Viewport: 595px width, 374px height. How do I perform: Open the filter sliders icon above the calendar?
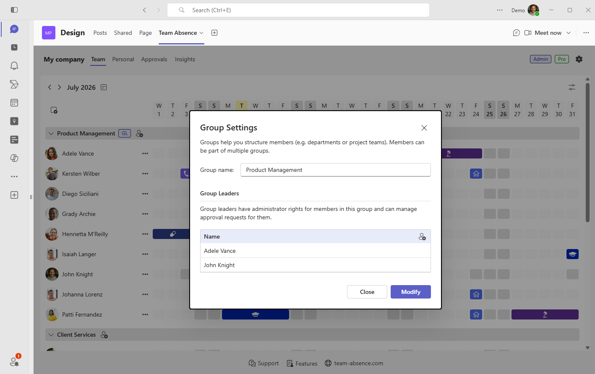click(572, 87)
